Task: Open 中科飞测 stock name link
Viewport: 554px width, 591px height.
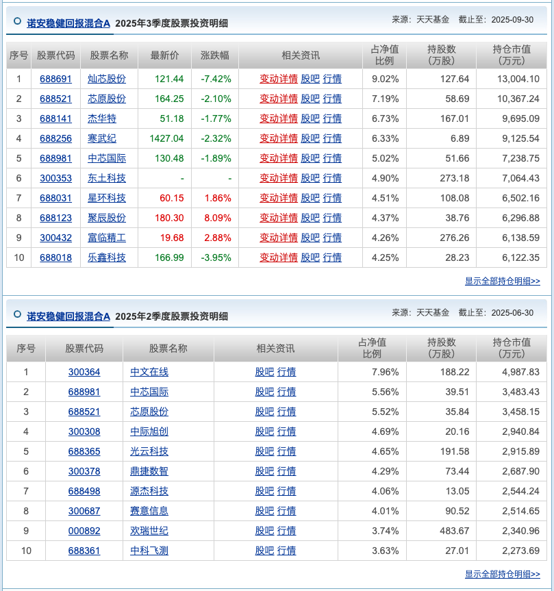Action: [149, 551]
